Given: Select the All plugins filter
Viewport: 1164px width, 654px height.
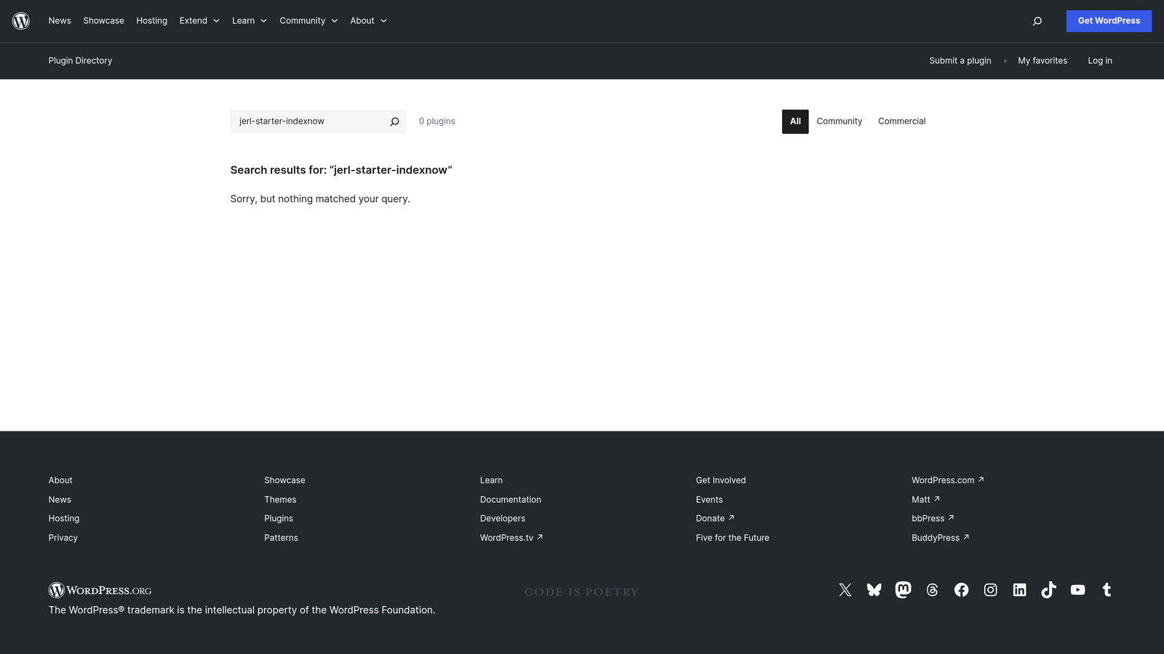Looking at the screenshot, I should pos(794,121).
